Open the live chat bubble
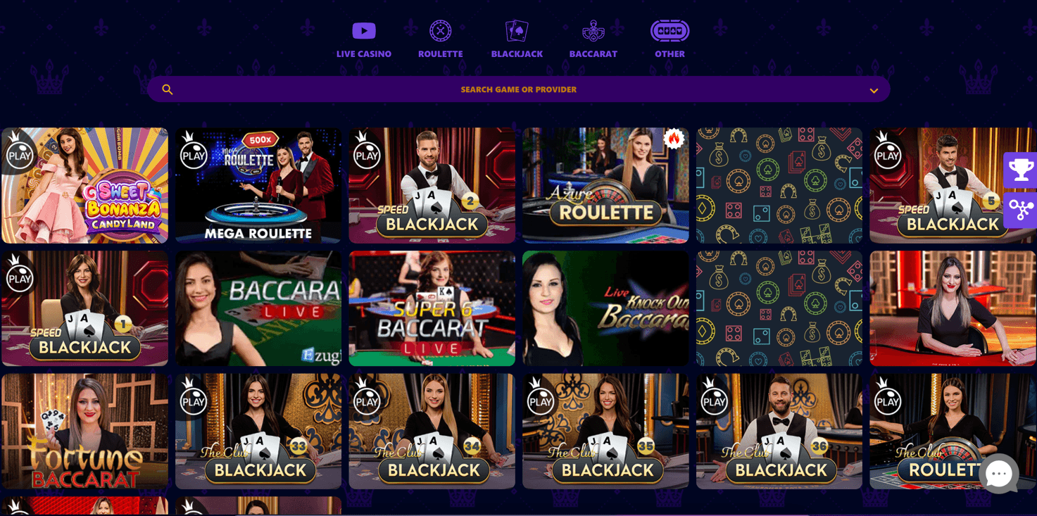The width and height of the screenshot is (1037, 516). coord(999,474)
